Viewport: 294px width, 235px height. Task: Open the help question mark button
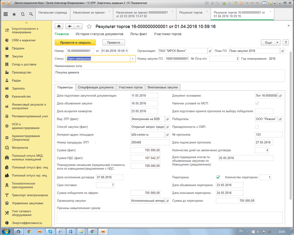286,42
